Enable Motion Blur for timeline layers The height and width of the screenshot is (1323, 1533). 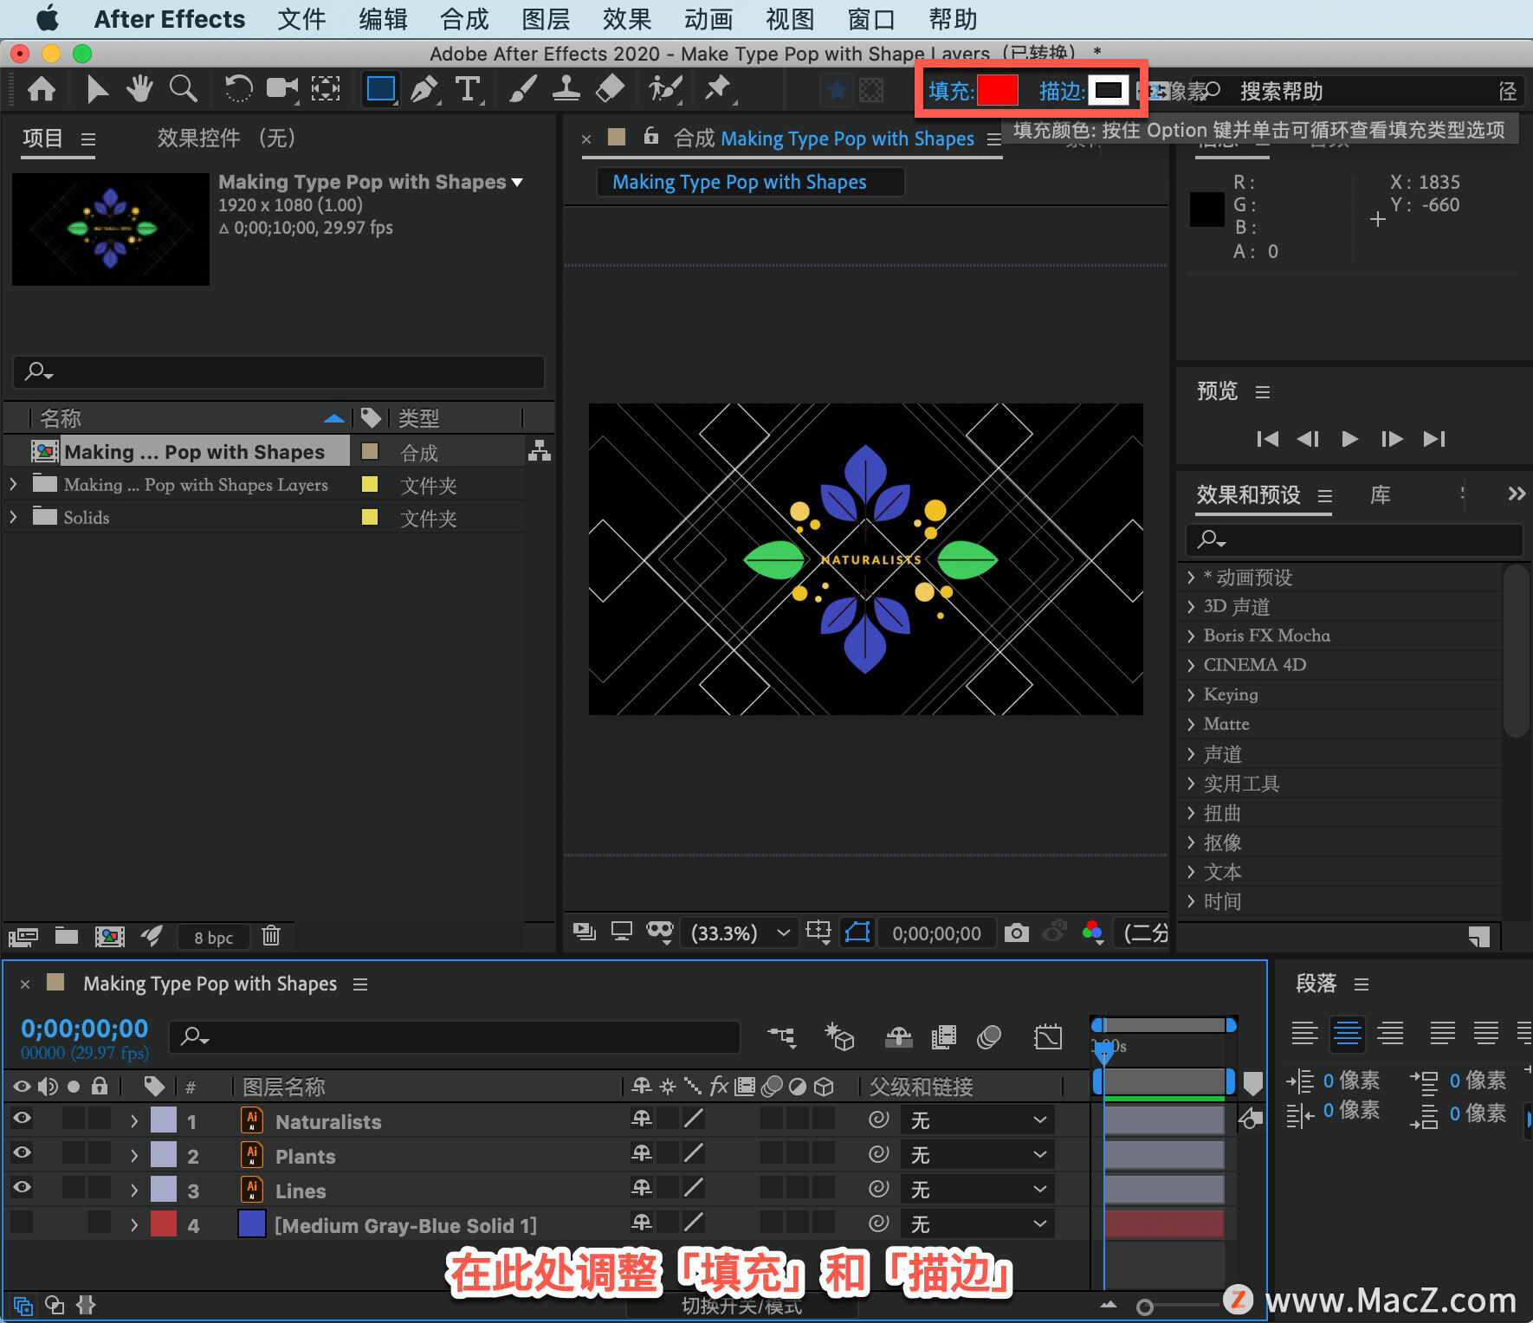[x=989, y=1036]
